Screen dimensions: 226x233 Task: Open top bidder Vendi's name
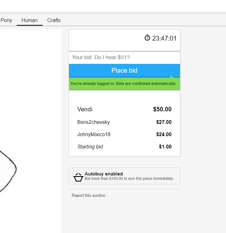pos(85,109)
